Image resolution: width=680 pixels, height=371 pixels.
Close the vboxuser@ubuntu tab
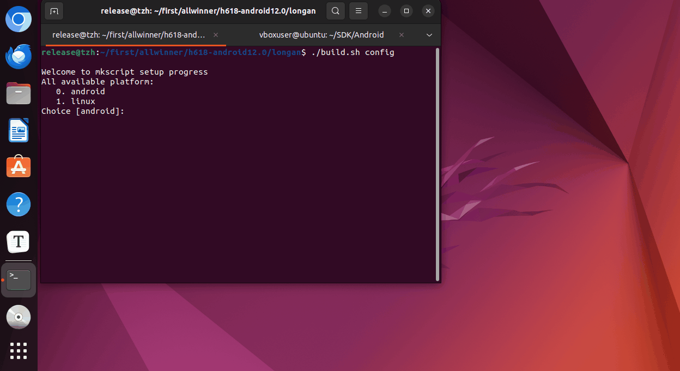click(x=402, y=35)
